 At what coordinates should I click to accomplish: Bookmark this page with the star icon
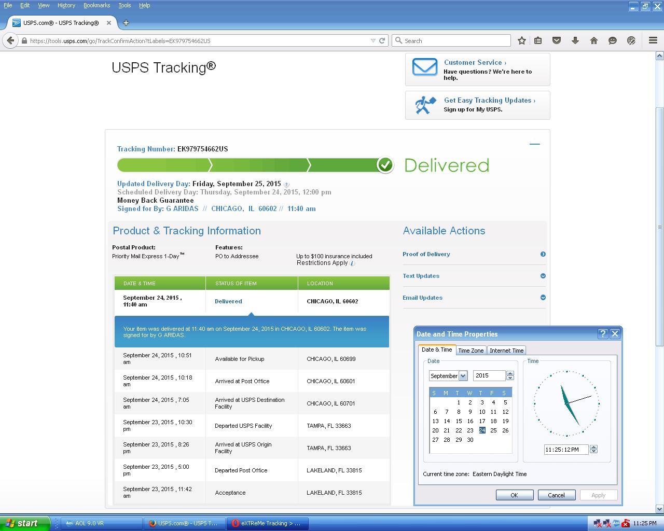coord(522,40)
